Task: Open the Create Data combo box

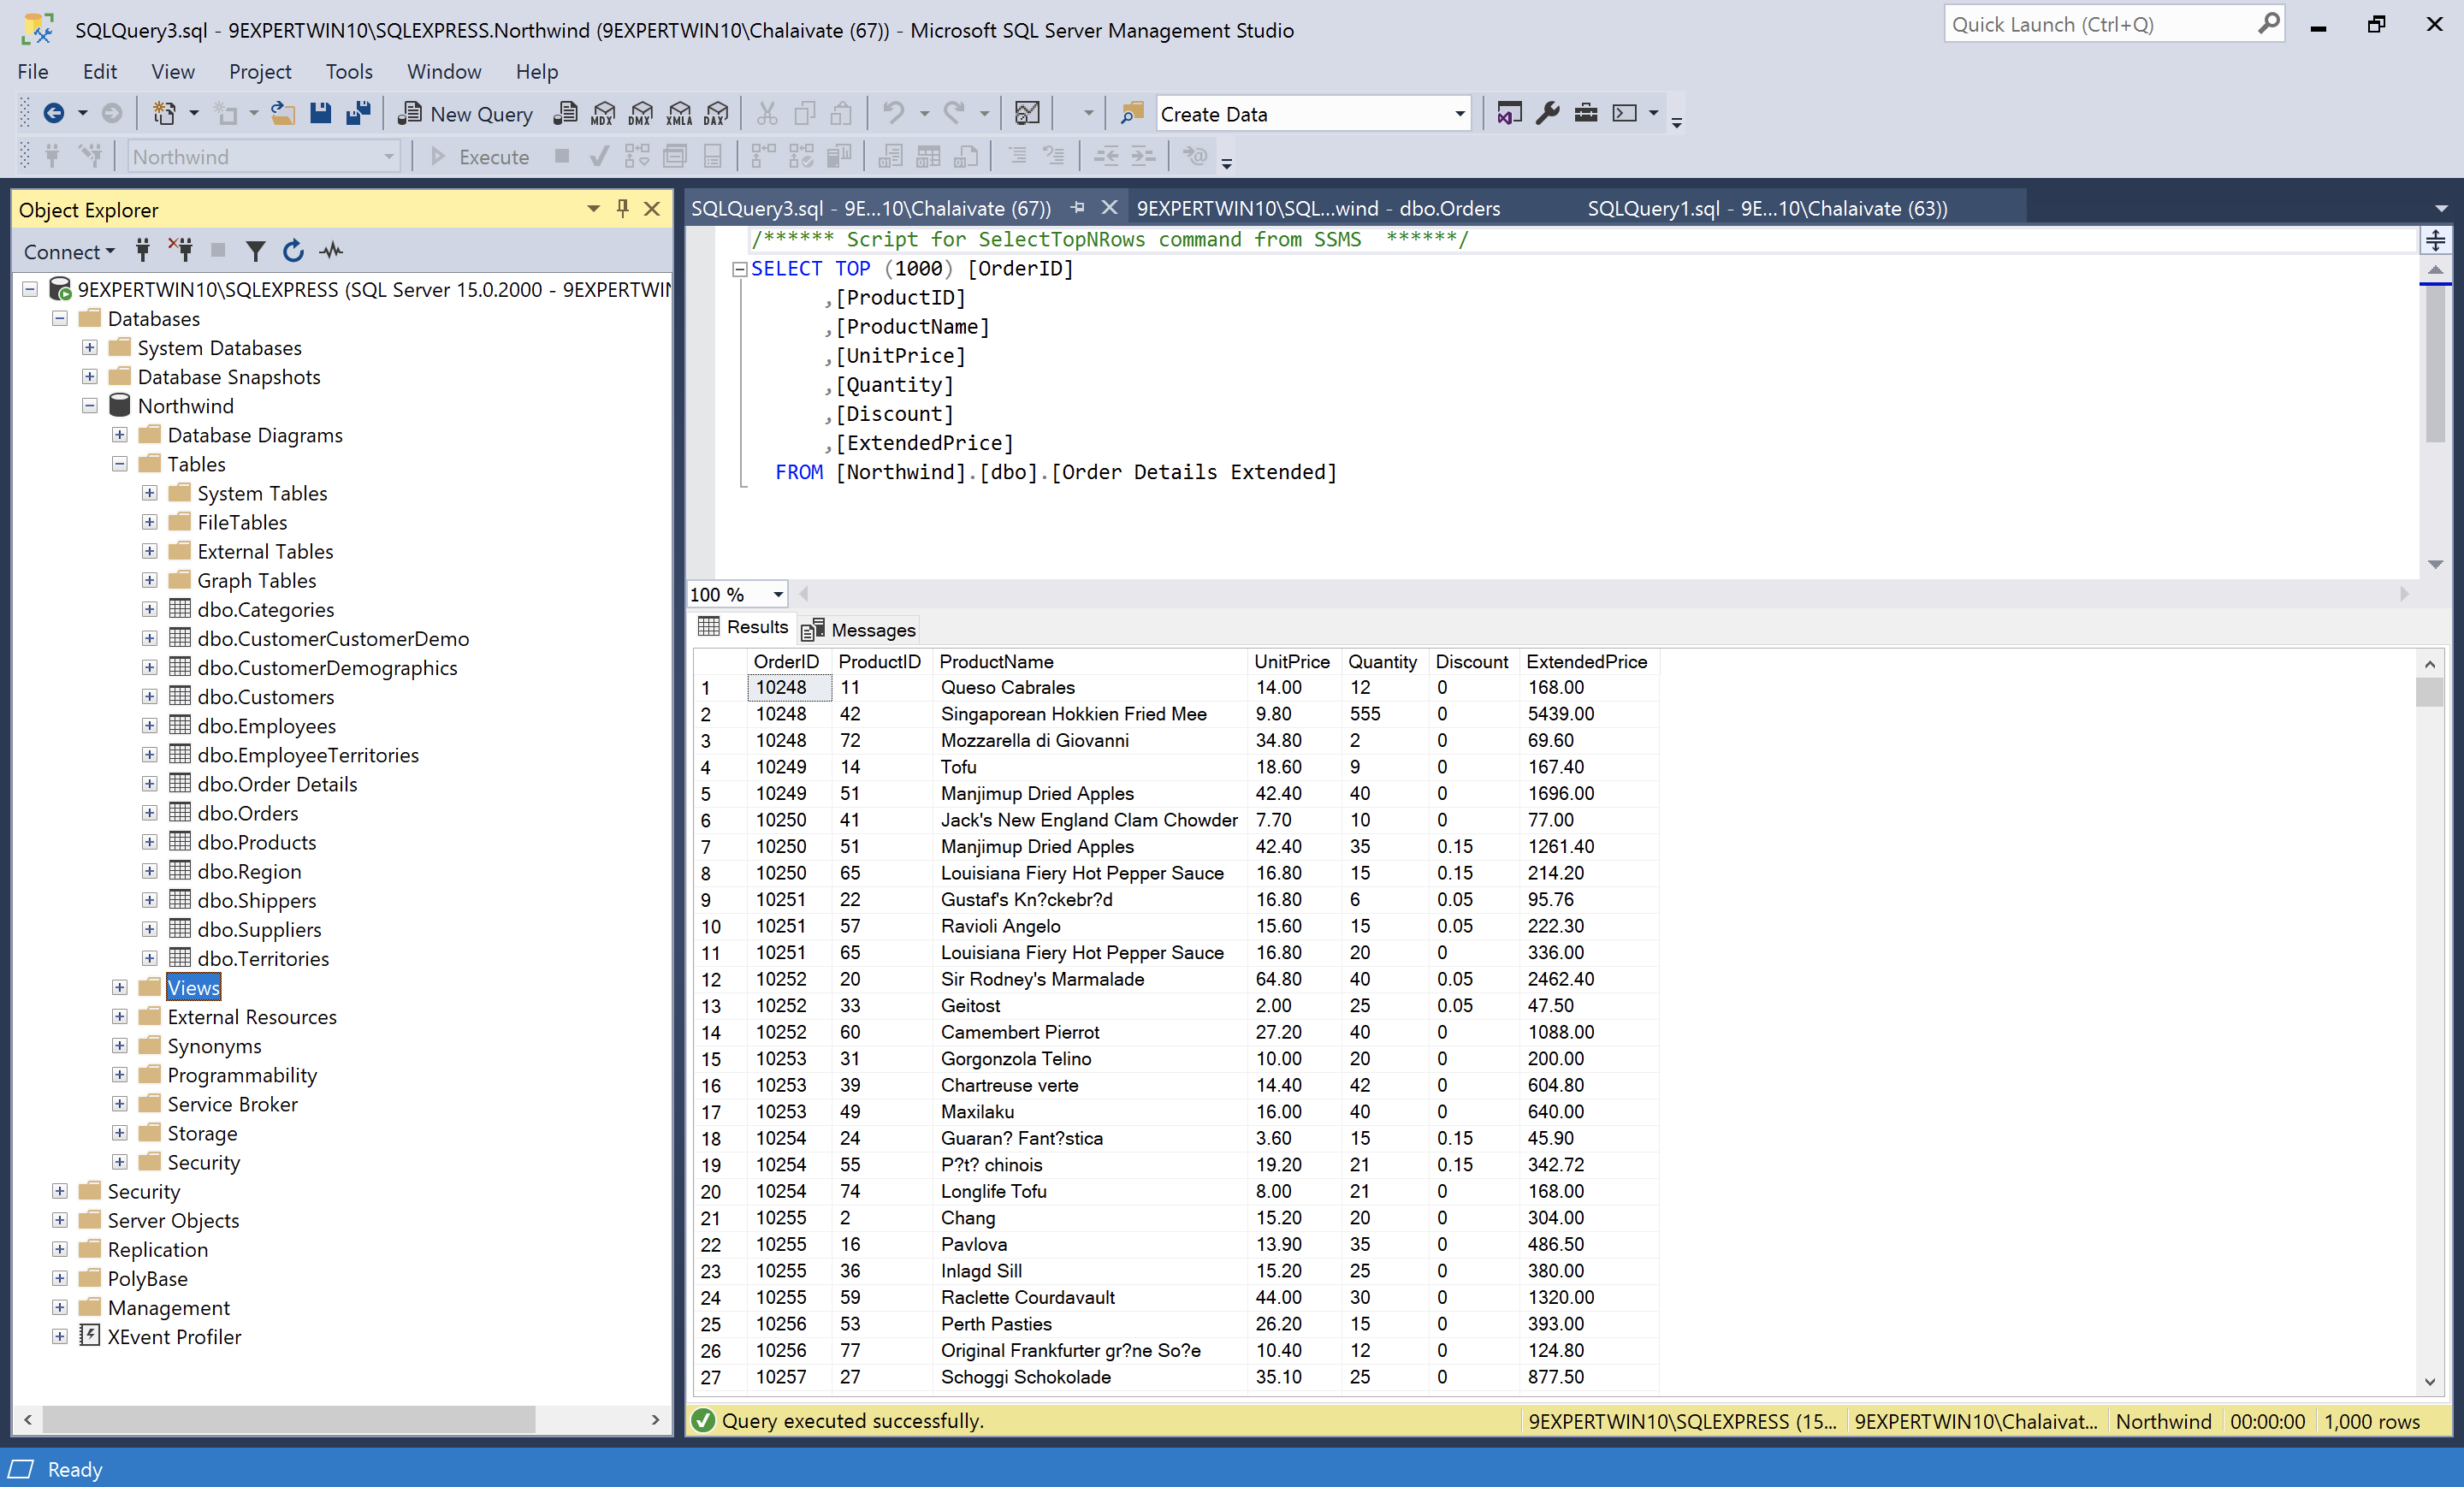Action: (1459, 113)
